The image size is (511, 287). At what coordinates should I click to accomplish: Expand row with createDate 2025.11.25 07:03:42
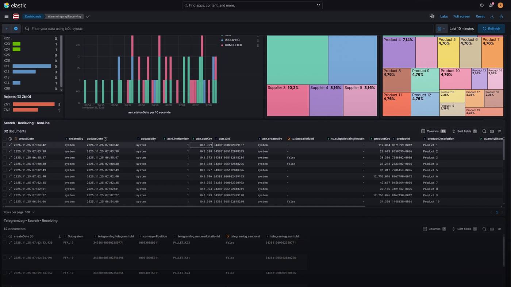[x=10, y=145]
